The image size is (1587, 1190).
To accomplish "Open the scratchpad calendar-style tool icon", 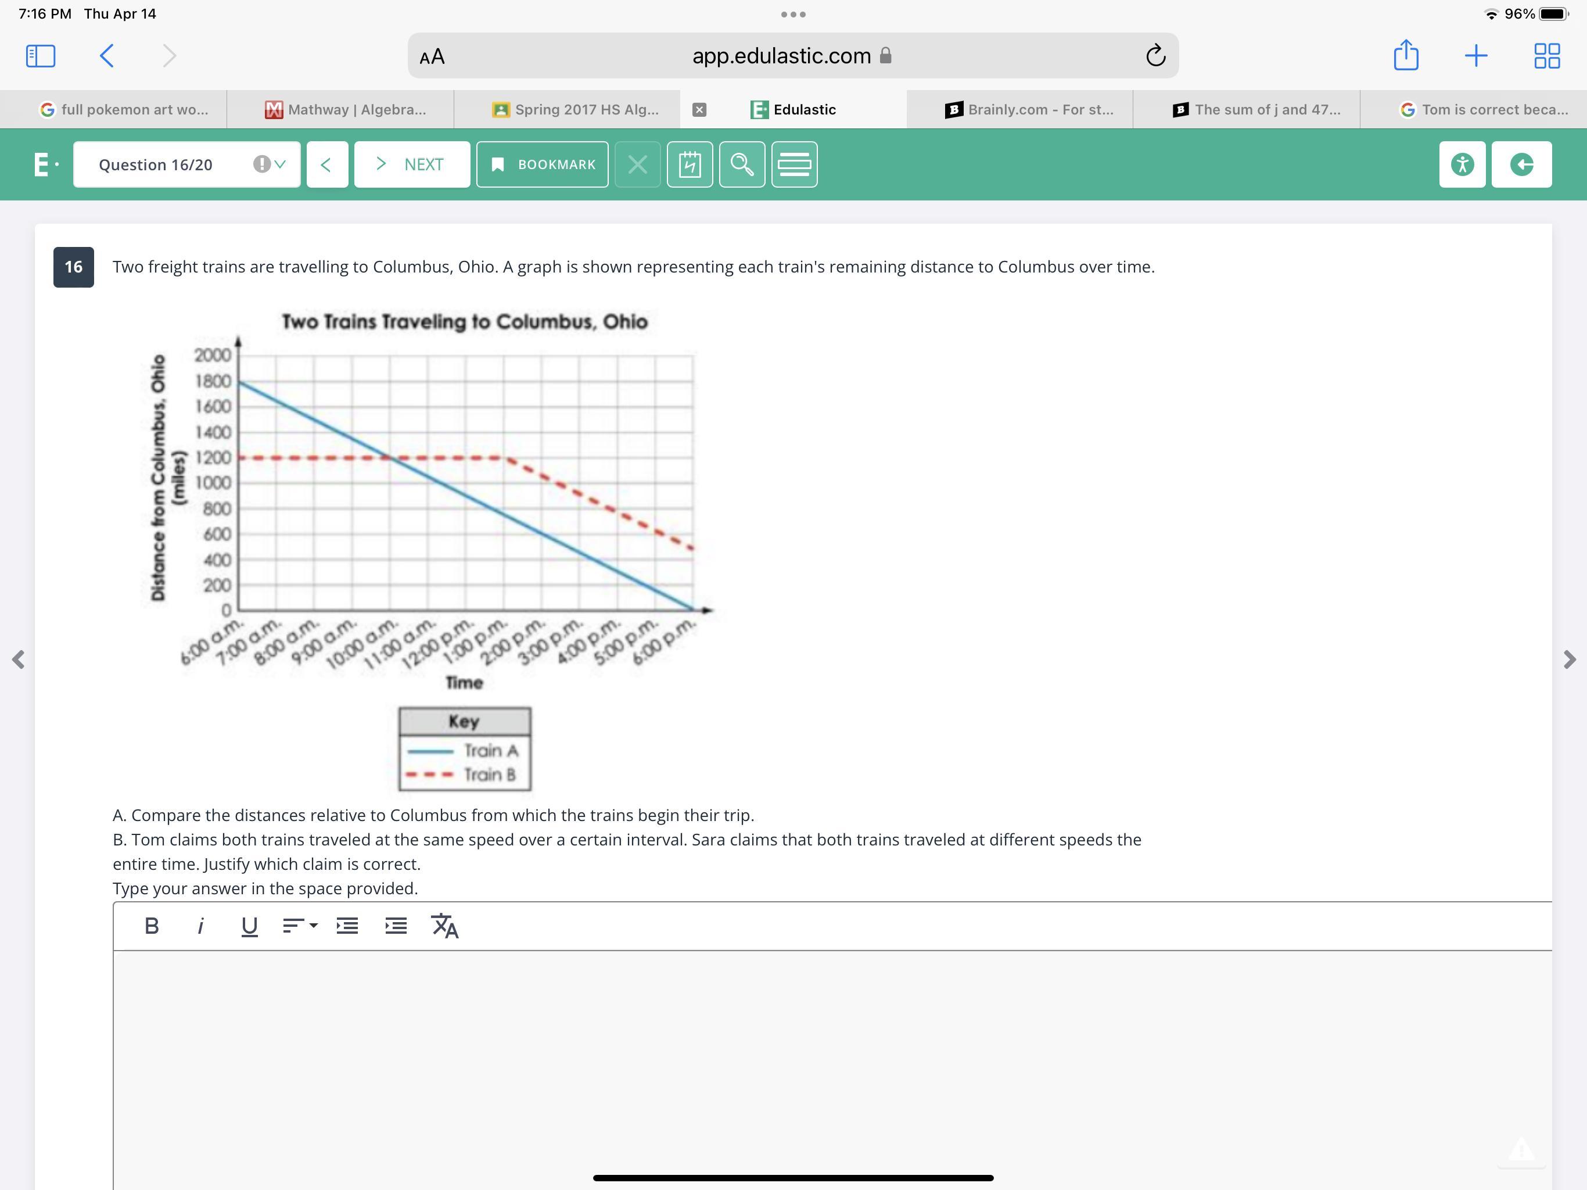I will (x=690, y=164).
